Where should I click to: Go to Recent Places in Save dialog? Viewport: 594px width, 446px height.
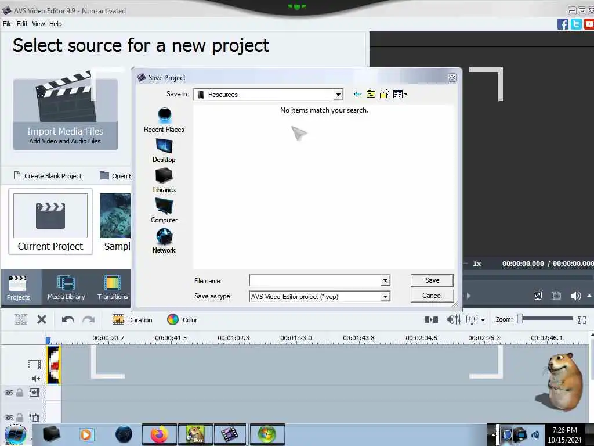(164, 120)
